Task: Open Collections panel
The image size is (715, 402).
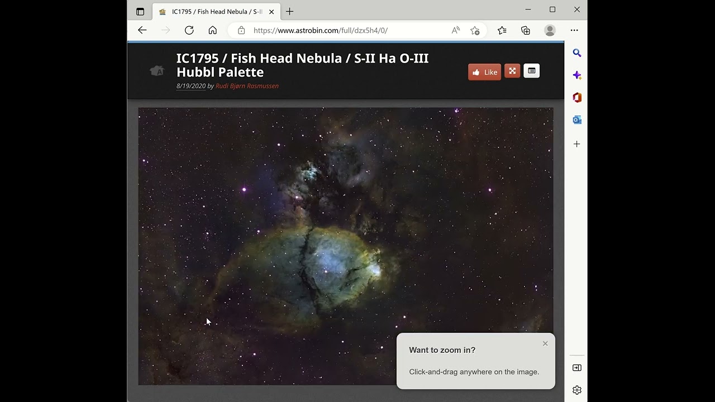Action: click(526, 30)
